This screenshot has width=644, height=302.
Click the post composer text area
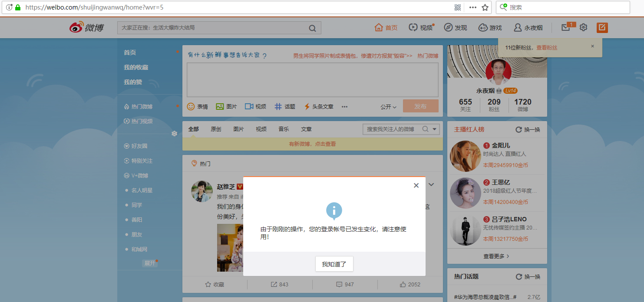pyautogui.click(x=312, y=80)
